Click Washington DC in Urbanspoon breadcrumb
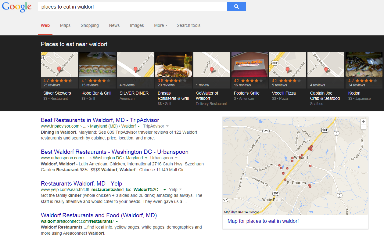Screen dimensions: 384x242 (x=107, y=158)
